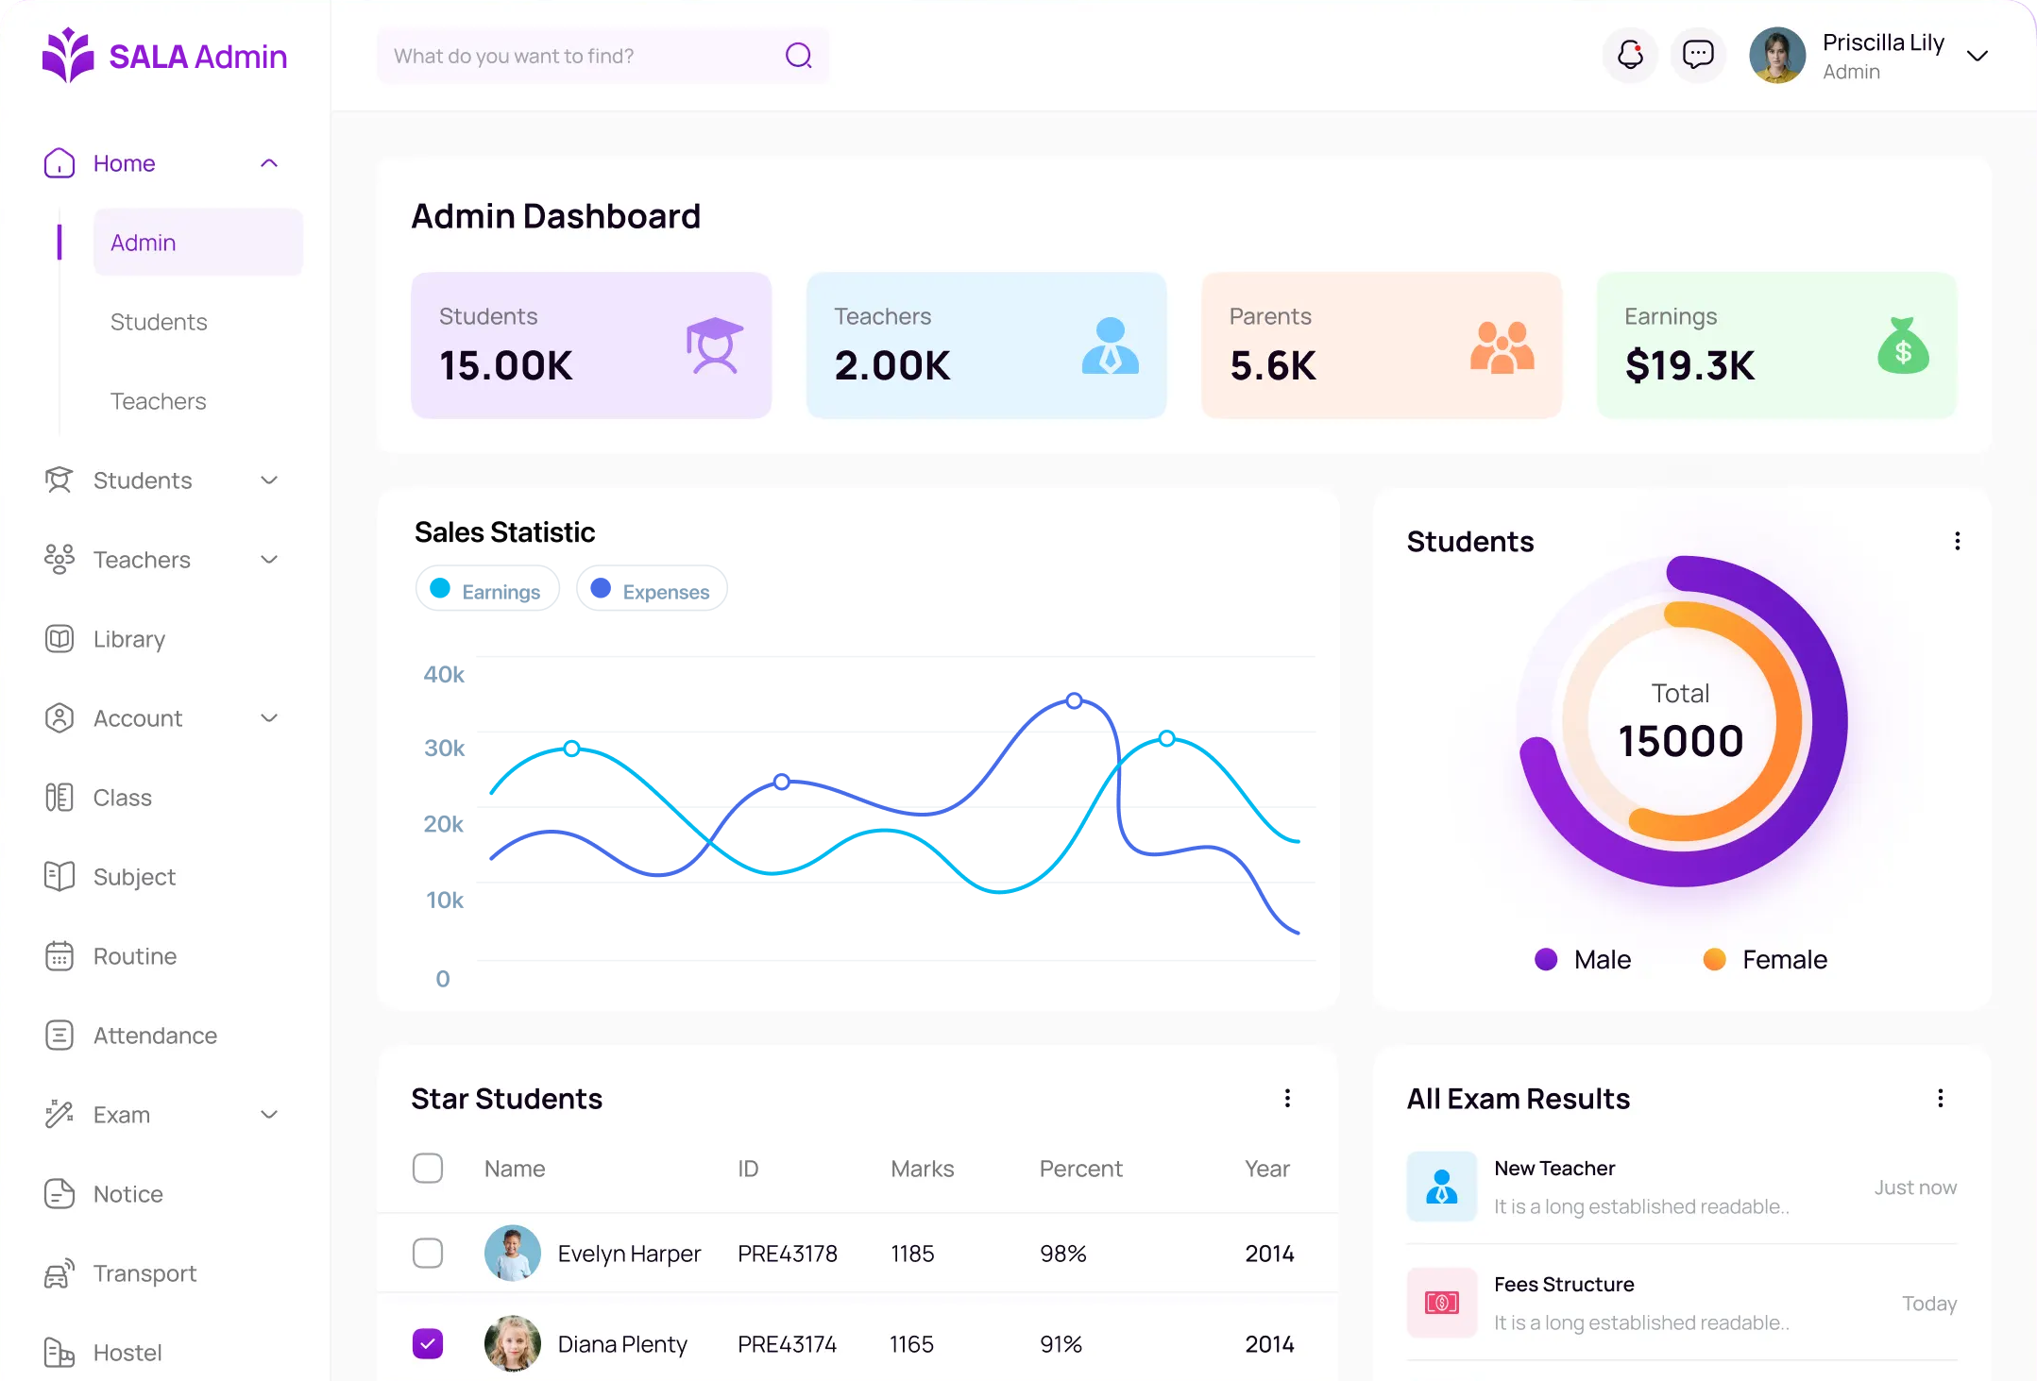Collapse the Home sidebar section
The width and height of the screenshot is (2037, 1381).
(269, 163)
